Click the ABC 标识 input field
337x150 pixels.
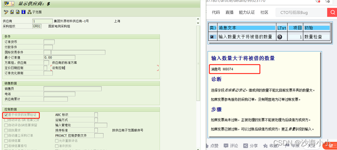[96, 115]
